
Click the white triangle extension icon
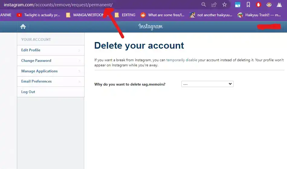[279, 5]
